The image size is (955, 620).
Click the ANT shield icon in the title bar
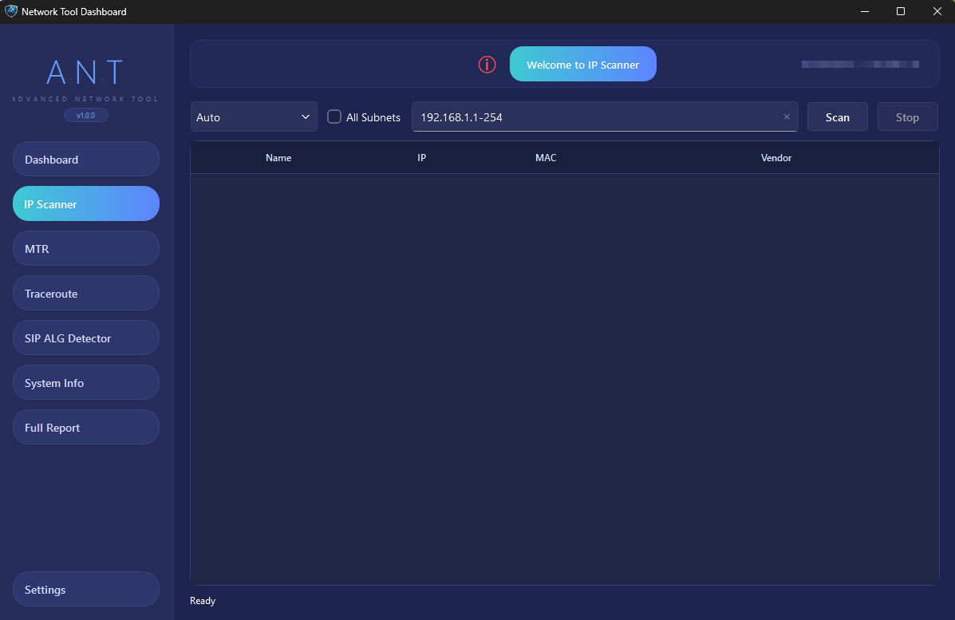point(11,11)
